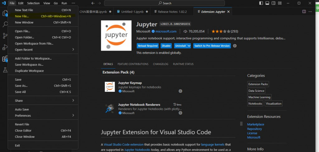Click the Uninstall button
This screenshot has width=319, height=152.
(181, 46)
